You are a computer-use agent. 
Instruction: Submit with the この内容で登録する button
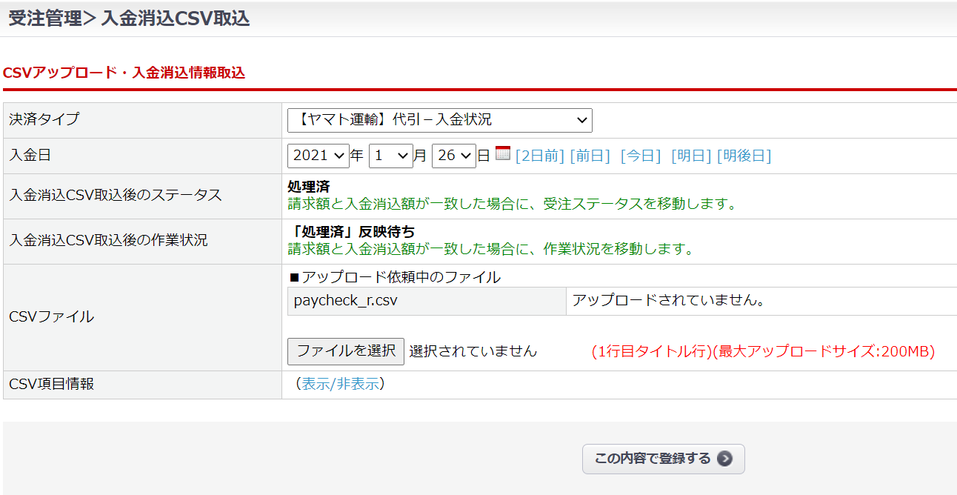coord(663,459)
